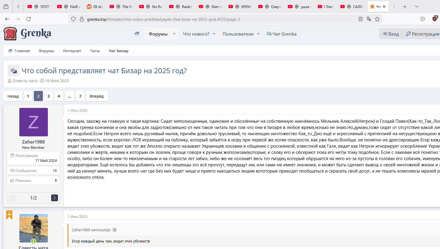This screenshot has height=249, width=440.
Task: Open the list all tabs chevron
Action: 417,7
